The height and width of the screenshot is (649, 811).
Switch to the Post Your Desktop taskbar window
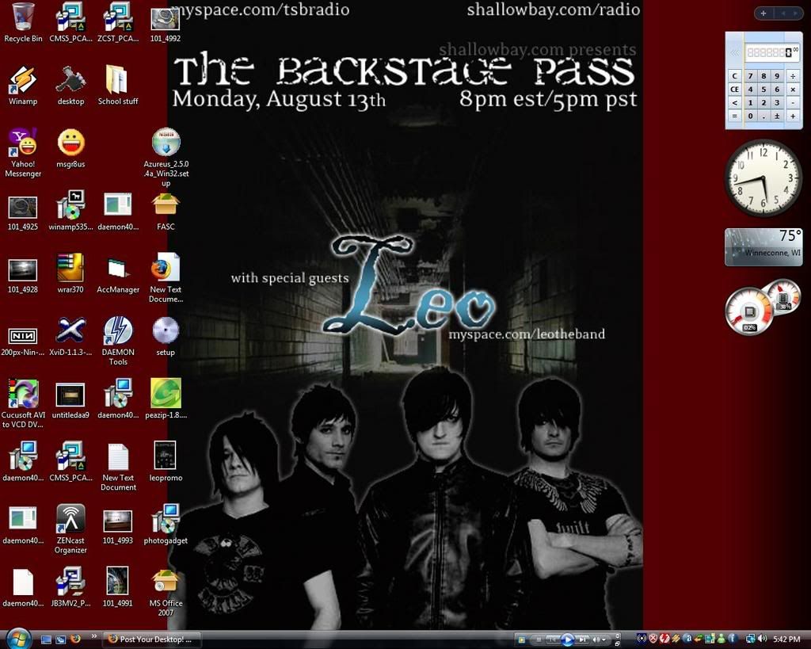pyautogui.click(x=151, y=639)
